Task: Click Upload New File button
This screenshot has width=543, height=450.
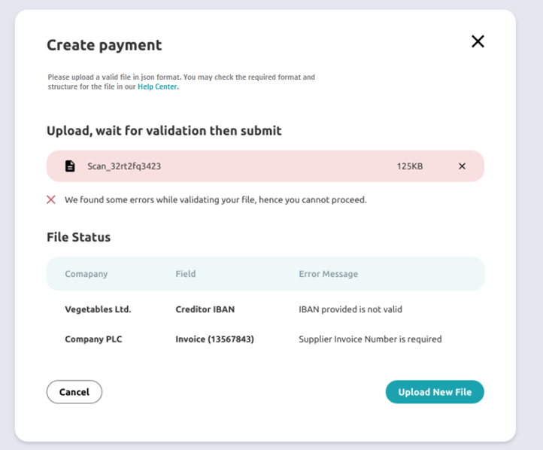Action: pos(435,392)
